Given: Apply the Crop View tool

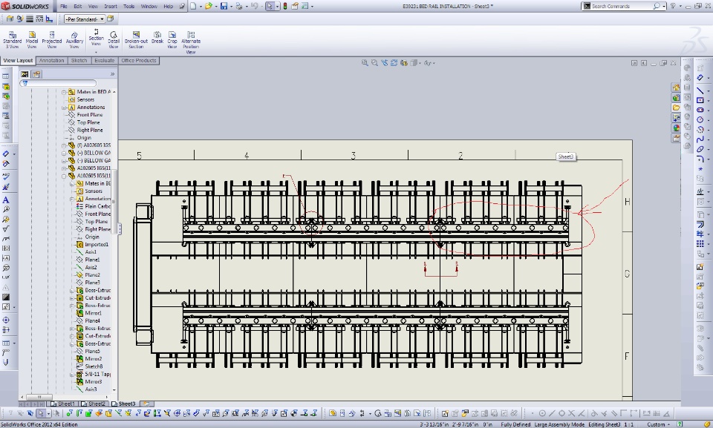Looking at the screenshot, I should pyautogui.click(x=172, y=39).
